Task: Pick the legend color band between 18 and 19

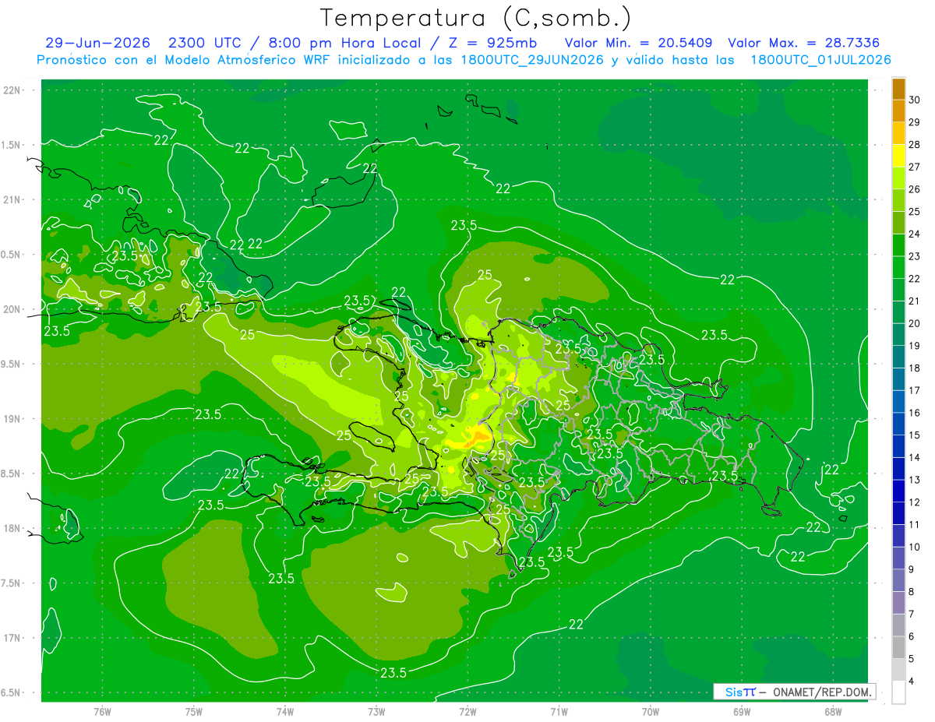Action: click(x=898, y=357)
